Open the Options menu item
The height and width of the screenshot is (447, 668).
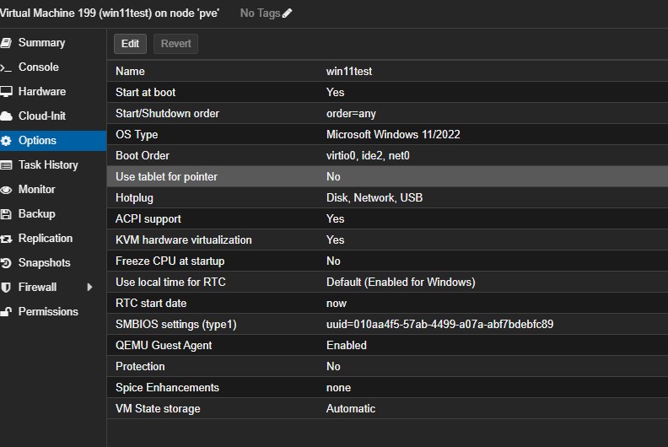coord(37,141)
